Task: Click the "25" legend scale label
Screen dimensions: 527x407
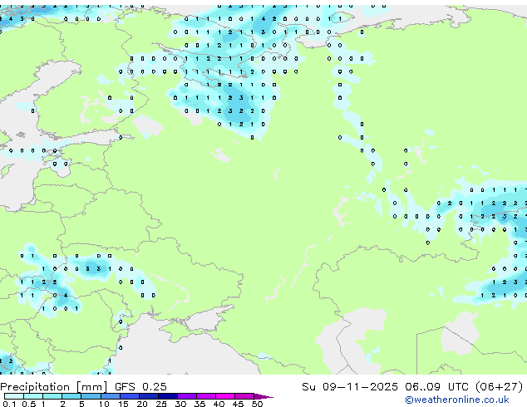Action: [x=161, y=404]
